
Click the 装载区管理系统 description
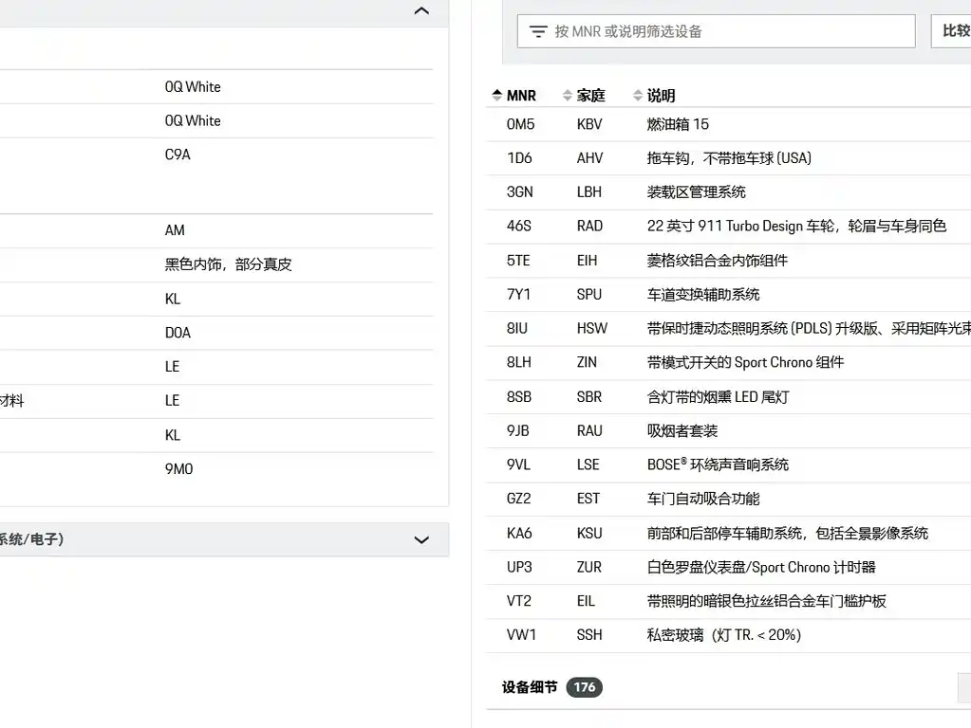pyautogui.click(x=697, y=192)
